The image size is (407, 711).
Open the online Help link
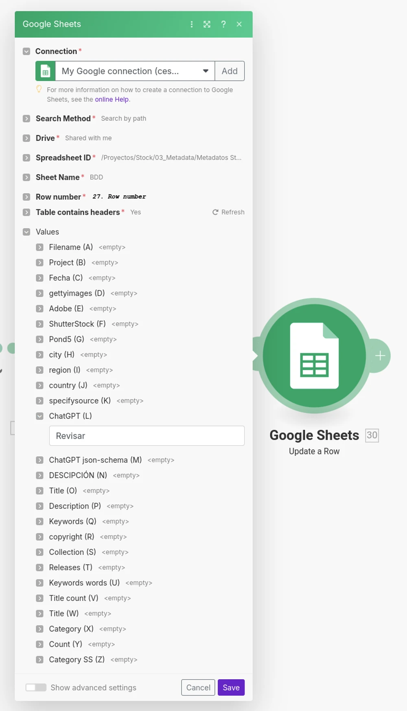point(112,99)
